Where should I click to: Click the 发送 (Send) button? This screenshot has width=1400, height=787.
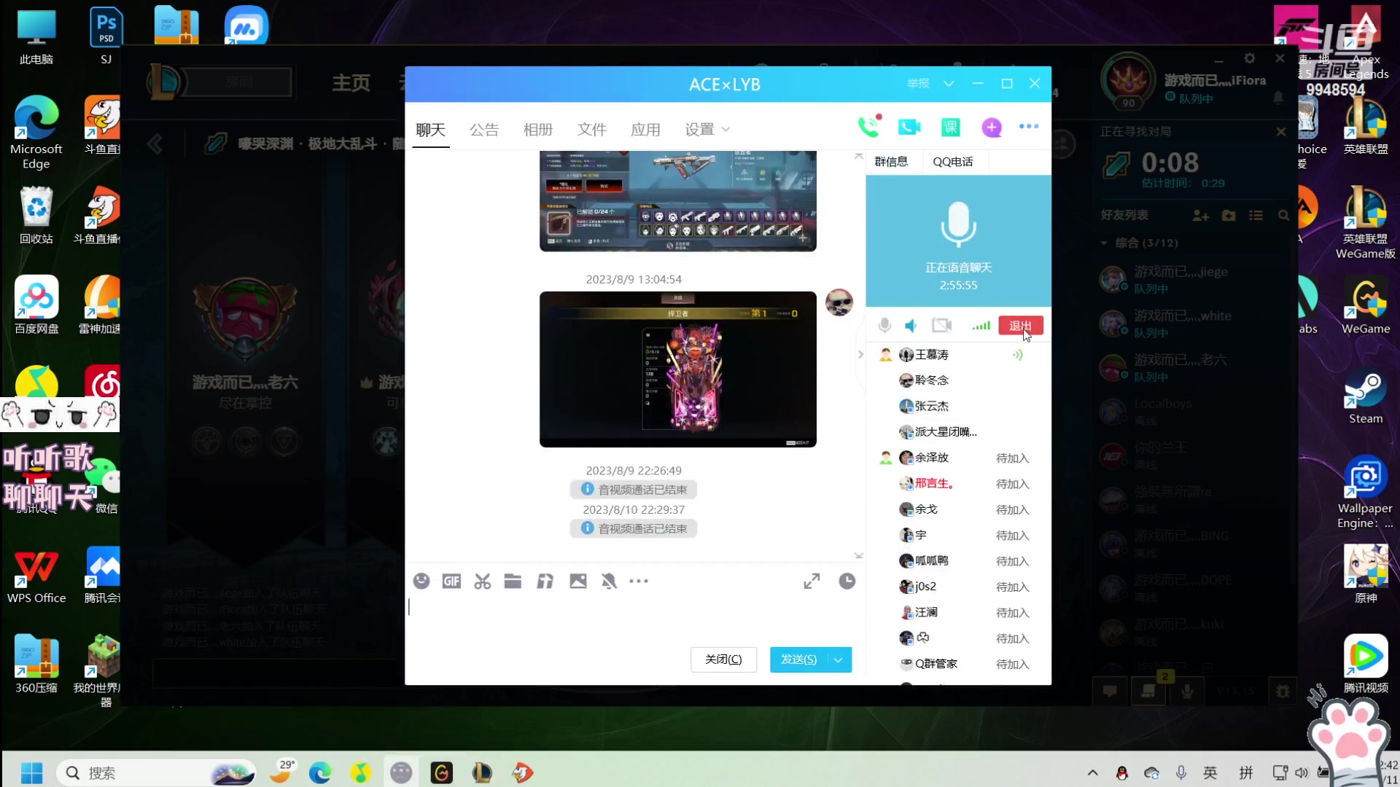pyautogui.click(x=799, y=658)
